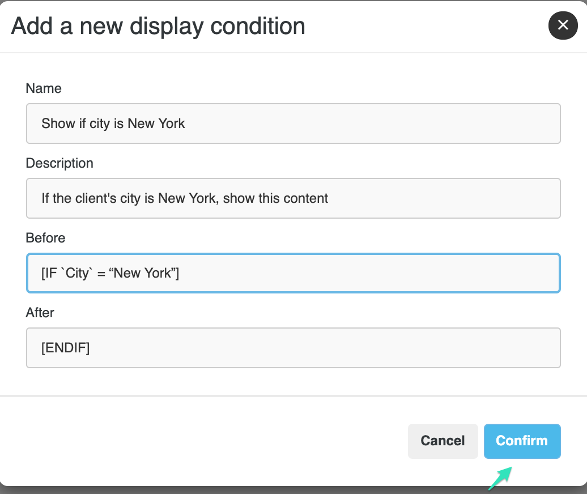The height and width of the screenshot is (494, 587).
Task: Click the Description field label
Action: 59,163
